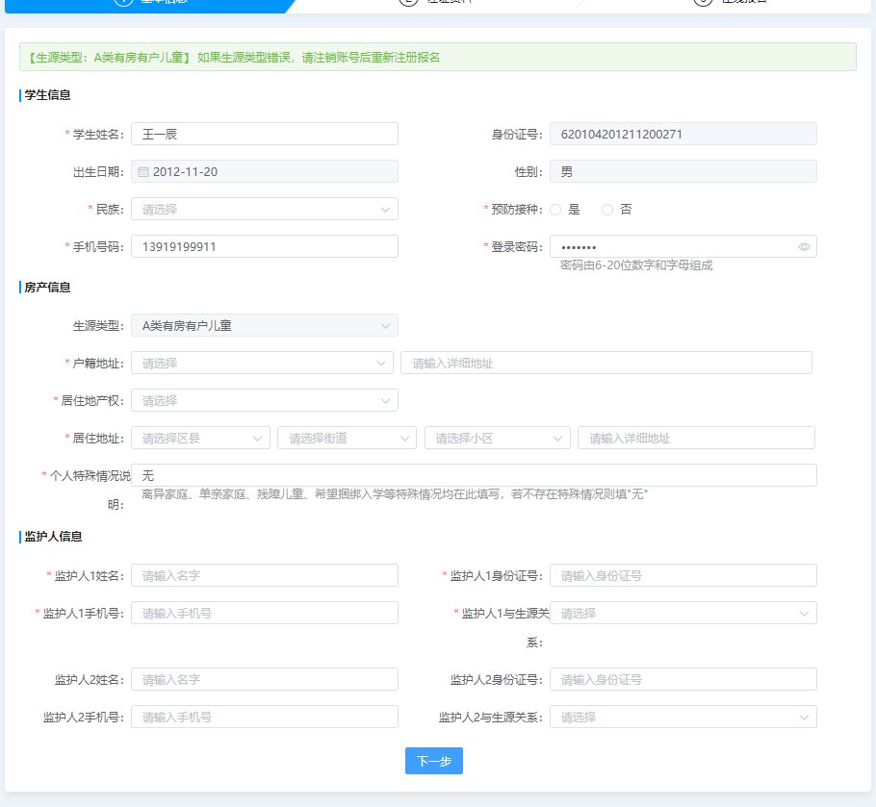
Task: Click the 下一步 button
Action: tap(433, 761)
